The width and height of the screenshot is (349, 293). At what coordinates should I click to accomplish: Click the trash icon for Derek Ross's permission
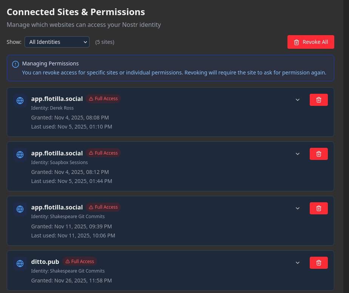coord(318,99)
